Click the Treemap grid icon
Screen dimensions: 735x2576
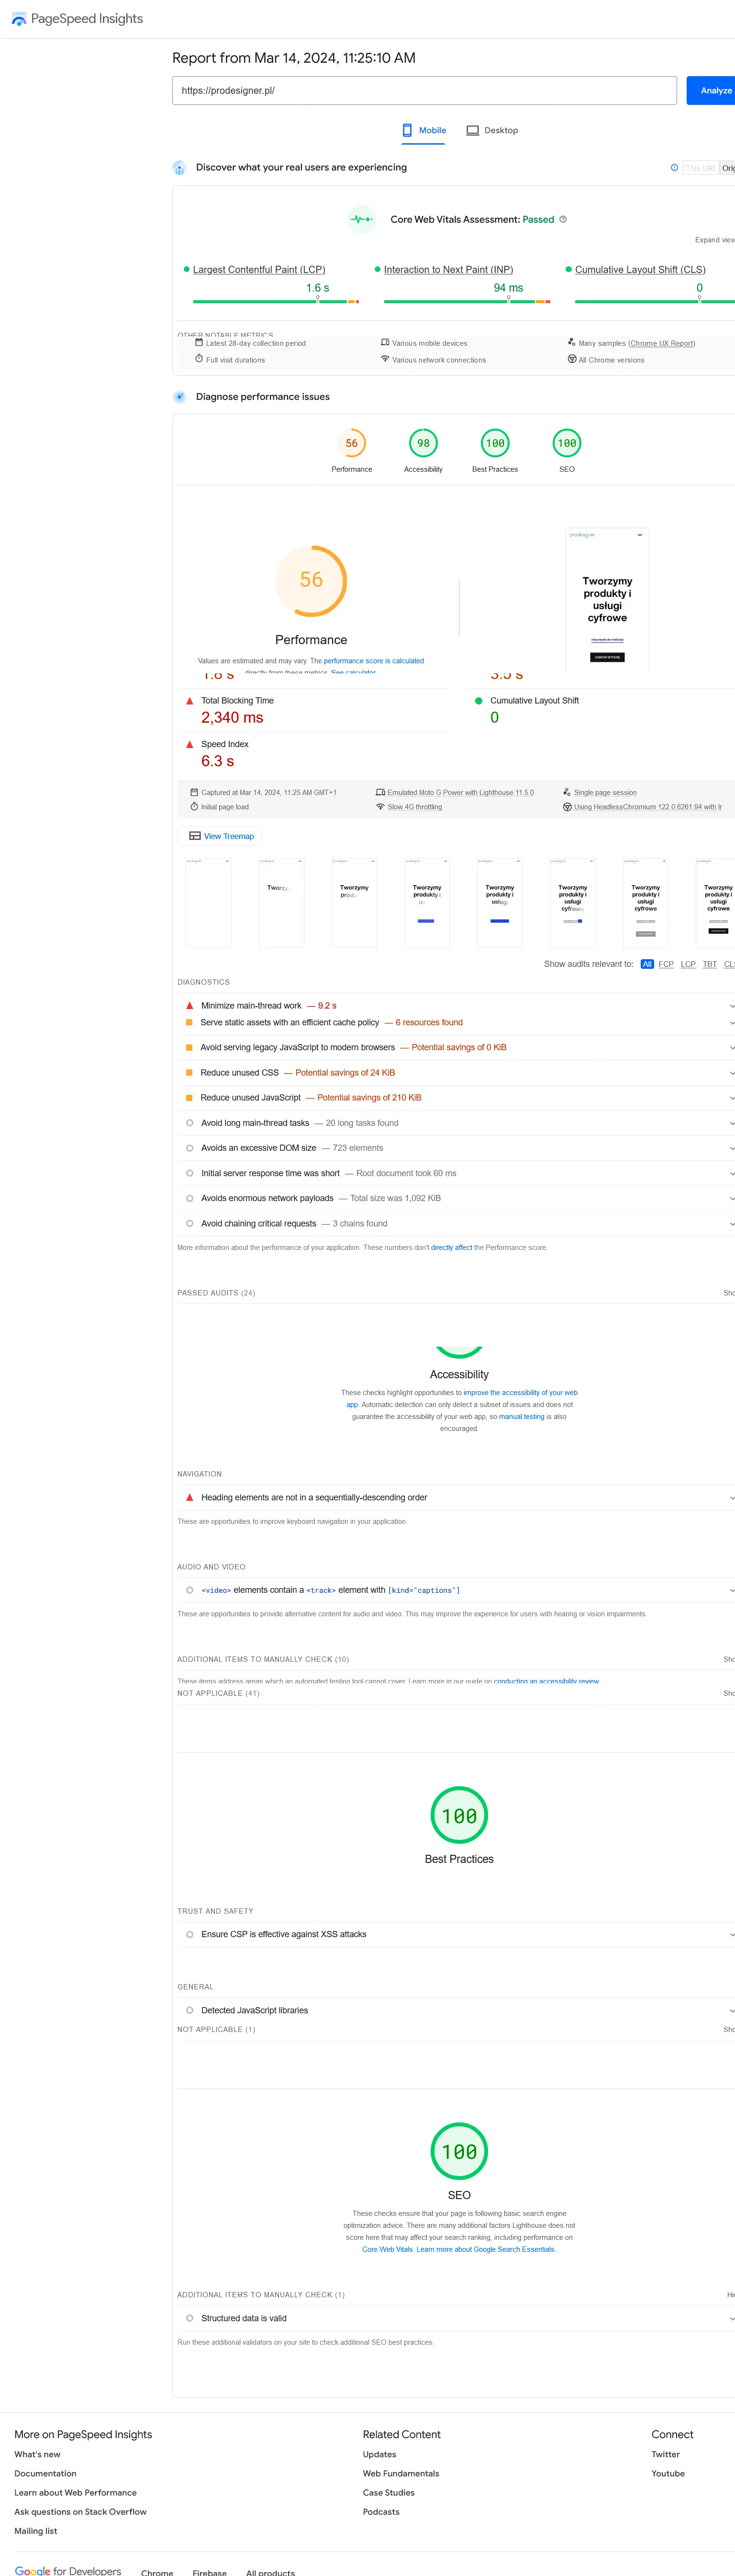pyautogui.click(x=195, y=836)
